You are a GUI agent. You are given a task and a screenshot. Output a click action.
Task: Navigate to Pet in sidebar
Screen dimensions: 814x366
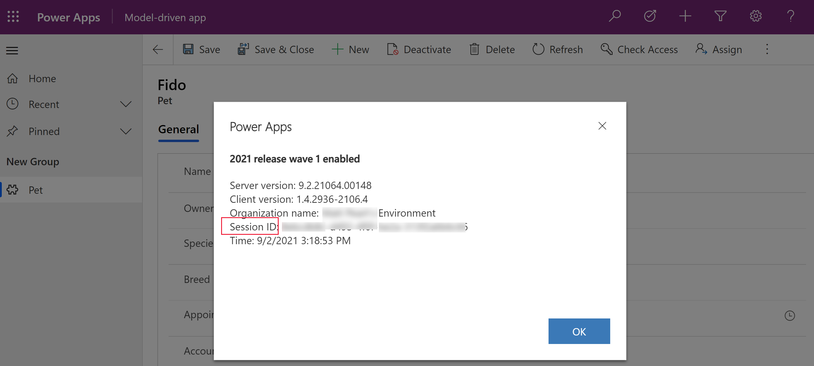point(35,190)
